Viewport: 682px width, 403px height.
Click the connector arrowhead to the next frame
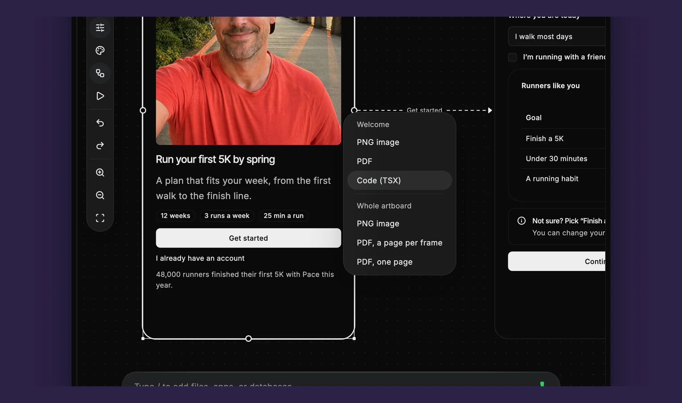pyautogui.click(x=490, y=110)
